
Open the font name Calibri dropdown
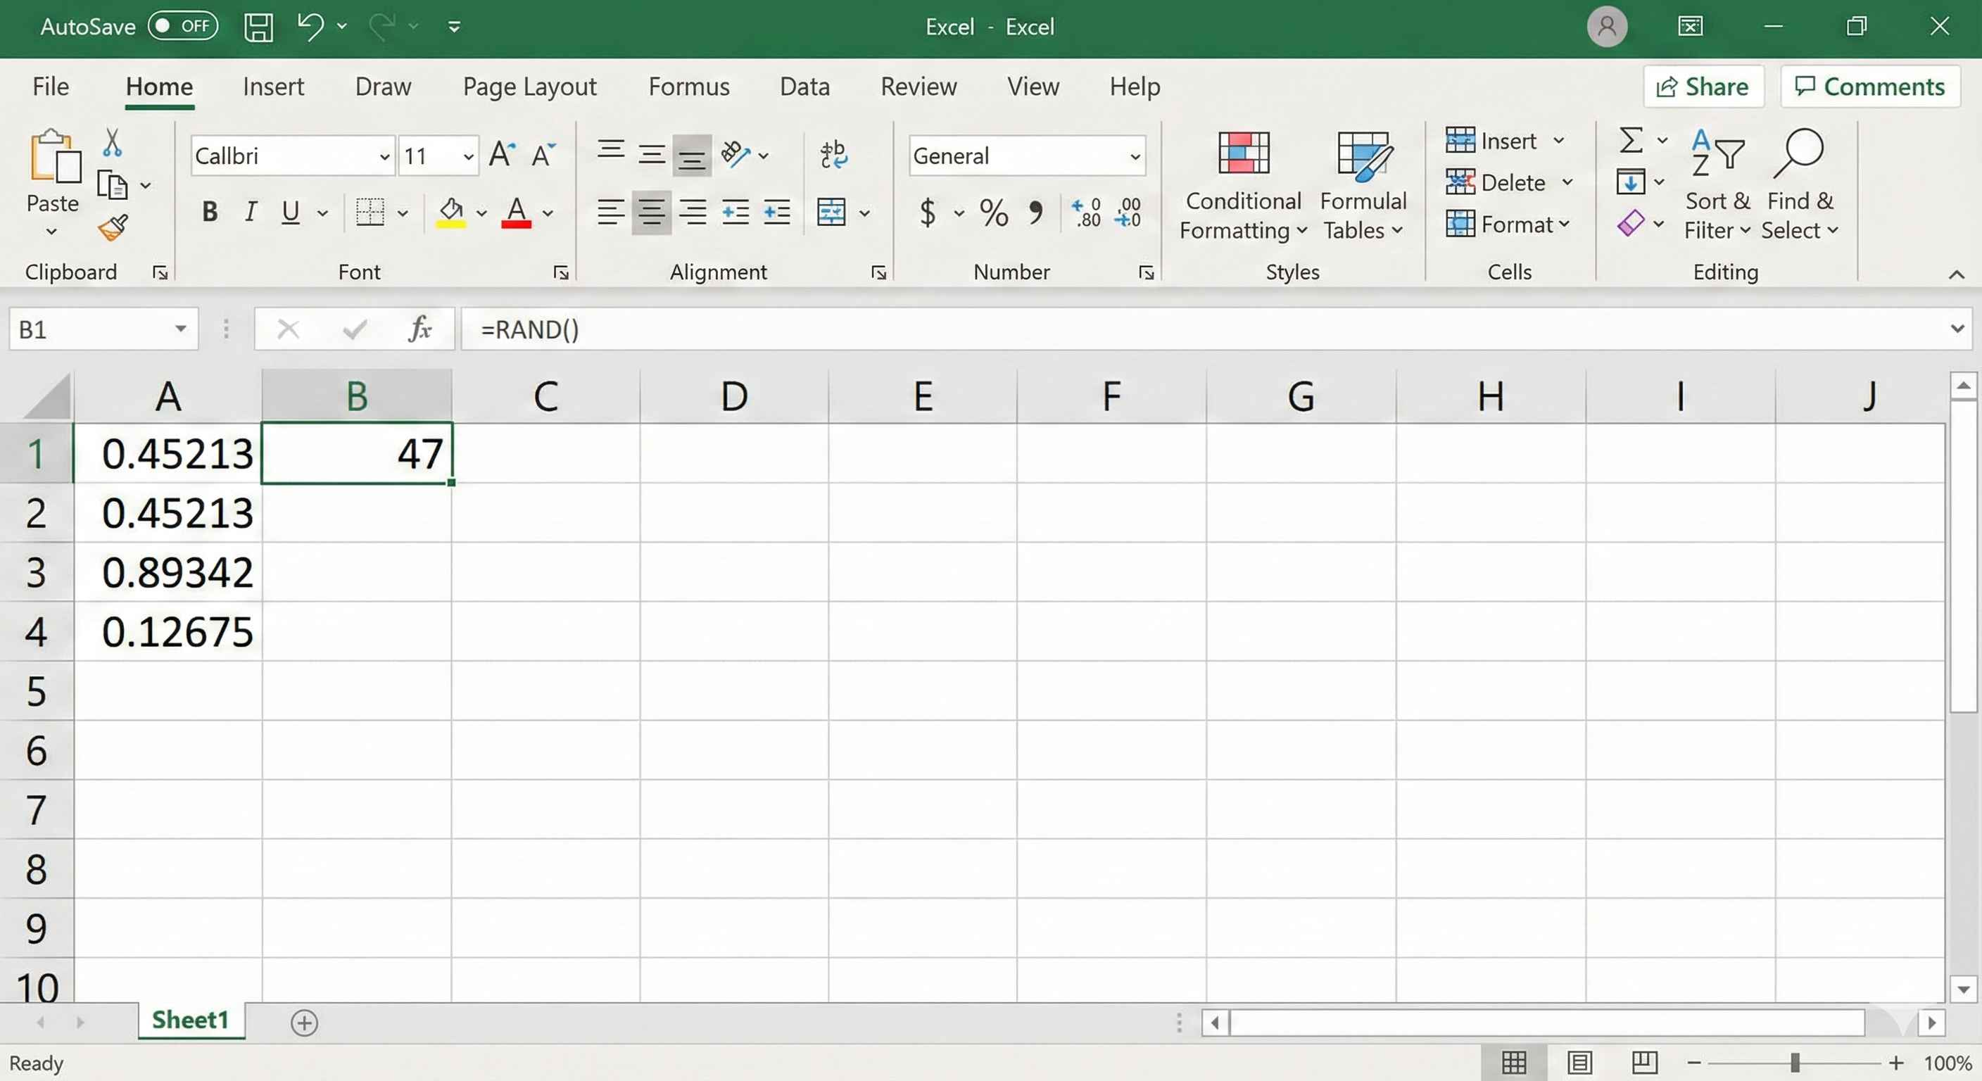pyautogui.click(x=384, y=157)
